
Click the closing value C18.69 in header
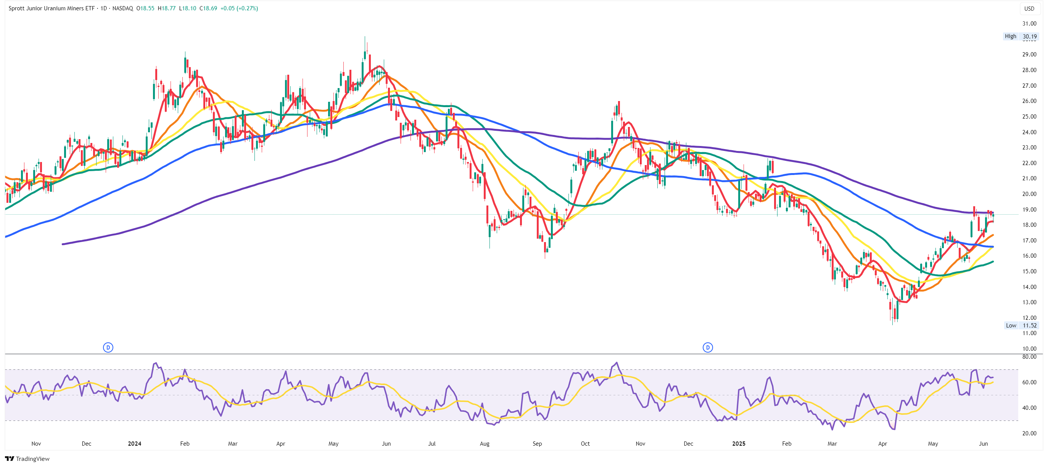point(208,8)
